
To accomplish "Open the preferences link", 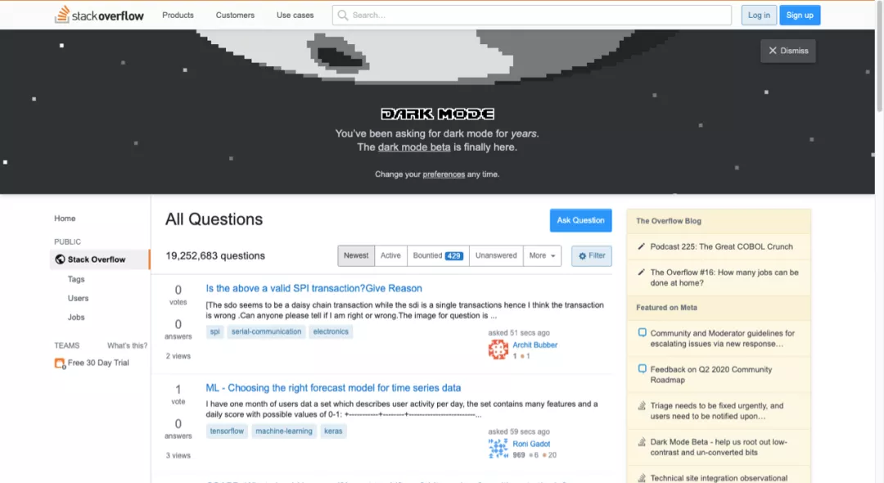I will (444, 174).
